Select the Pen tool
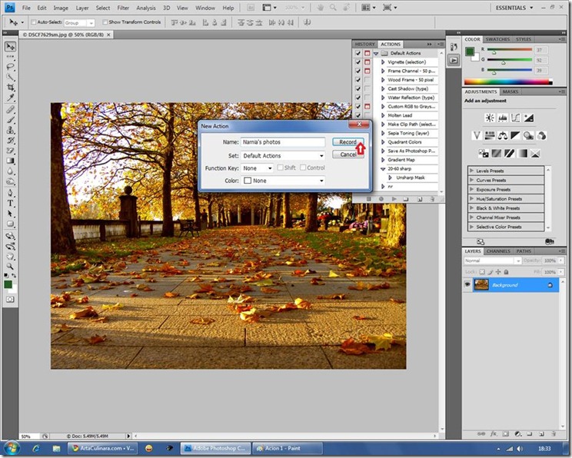572x458 pixels. point(10,193)
